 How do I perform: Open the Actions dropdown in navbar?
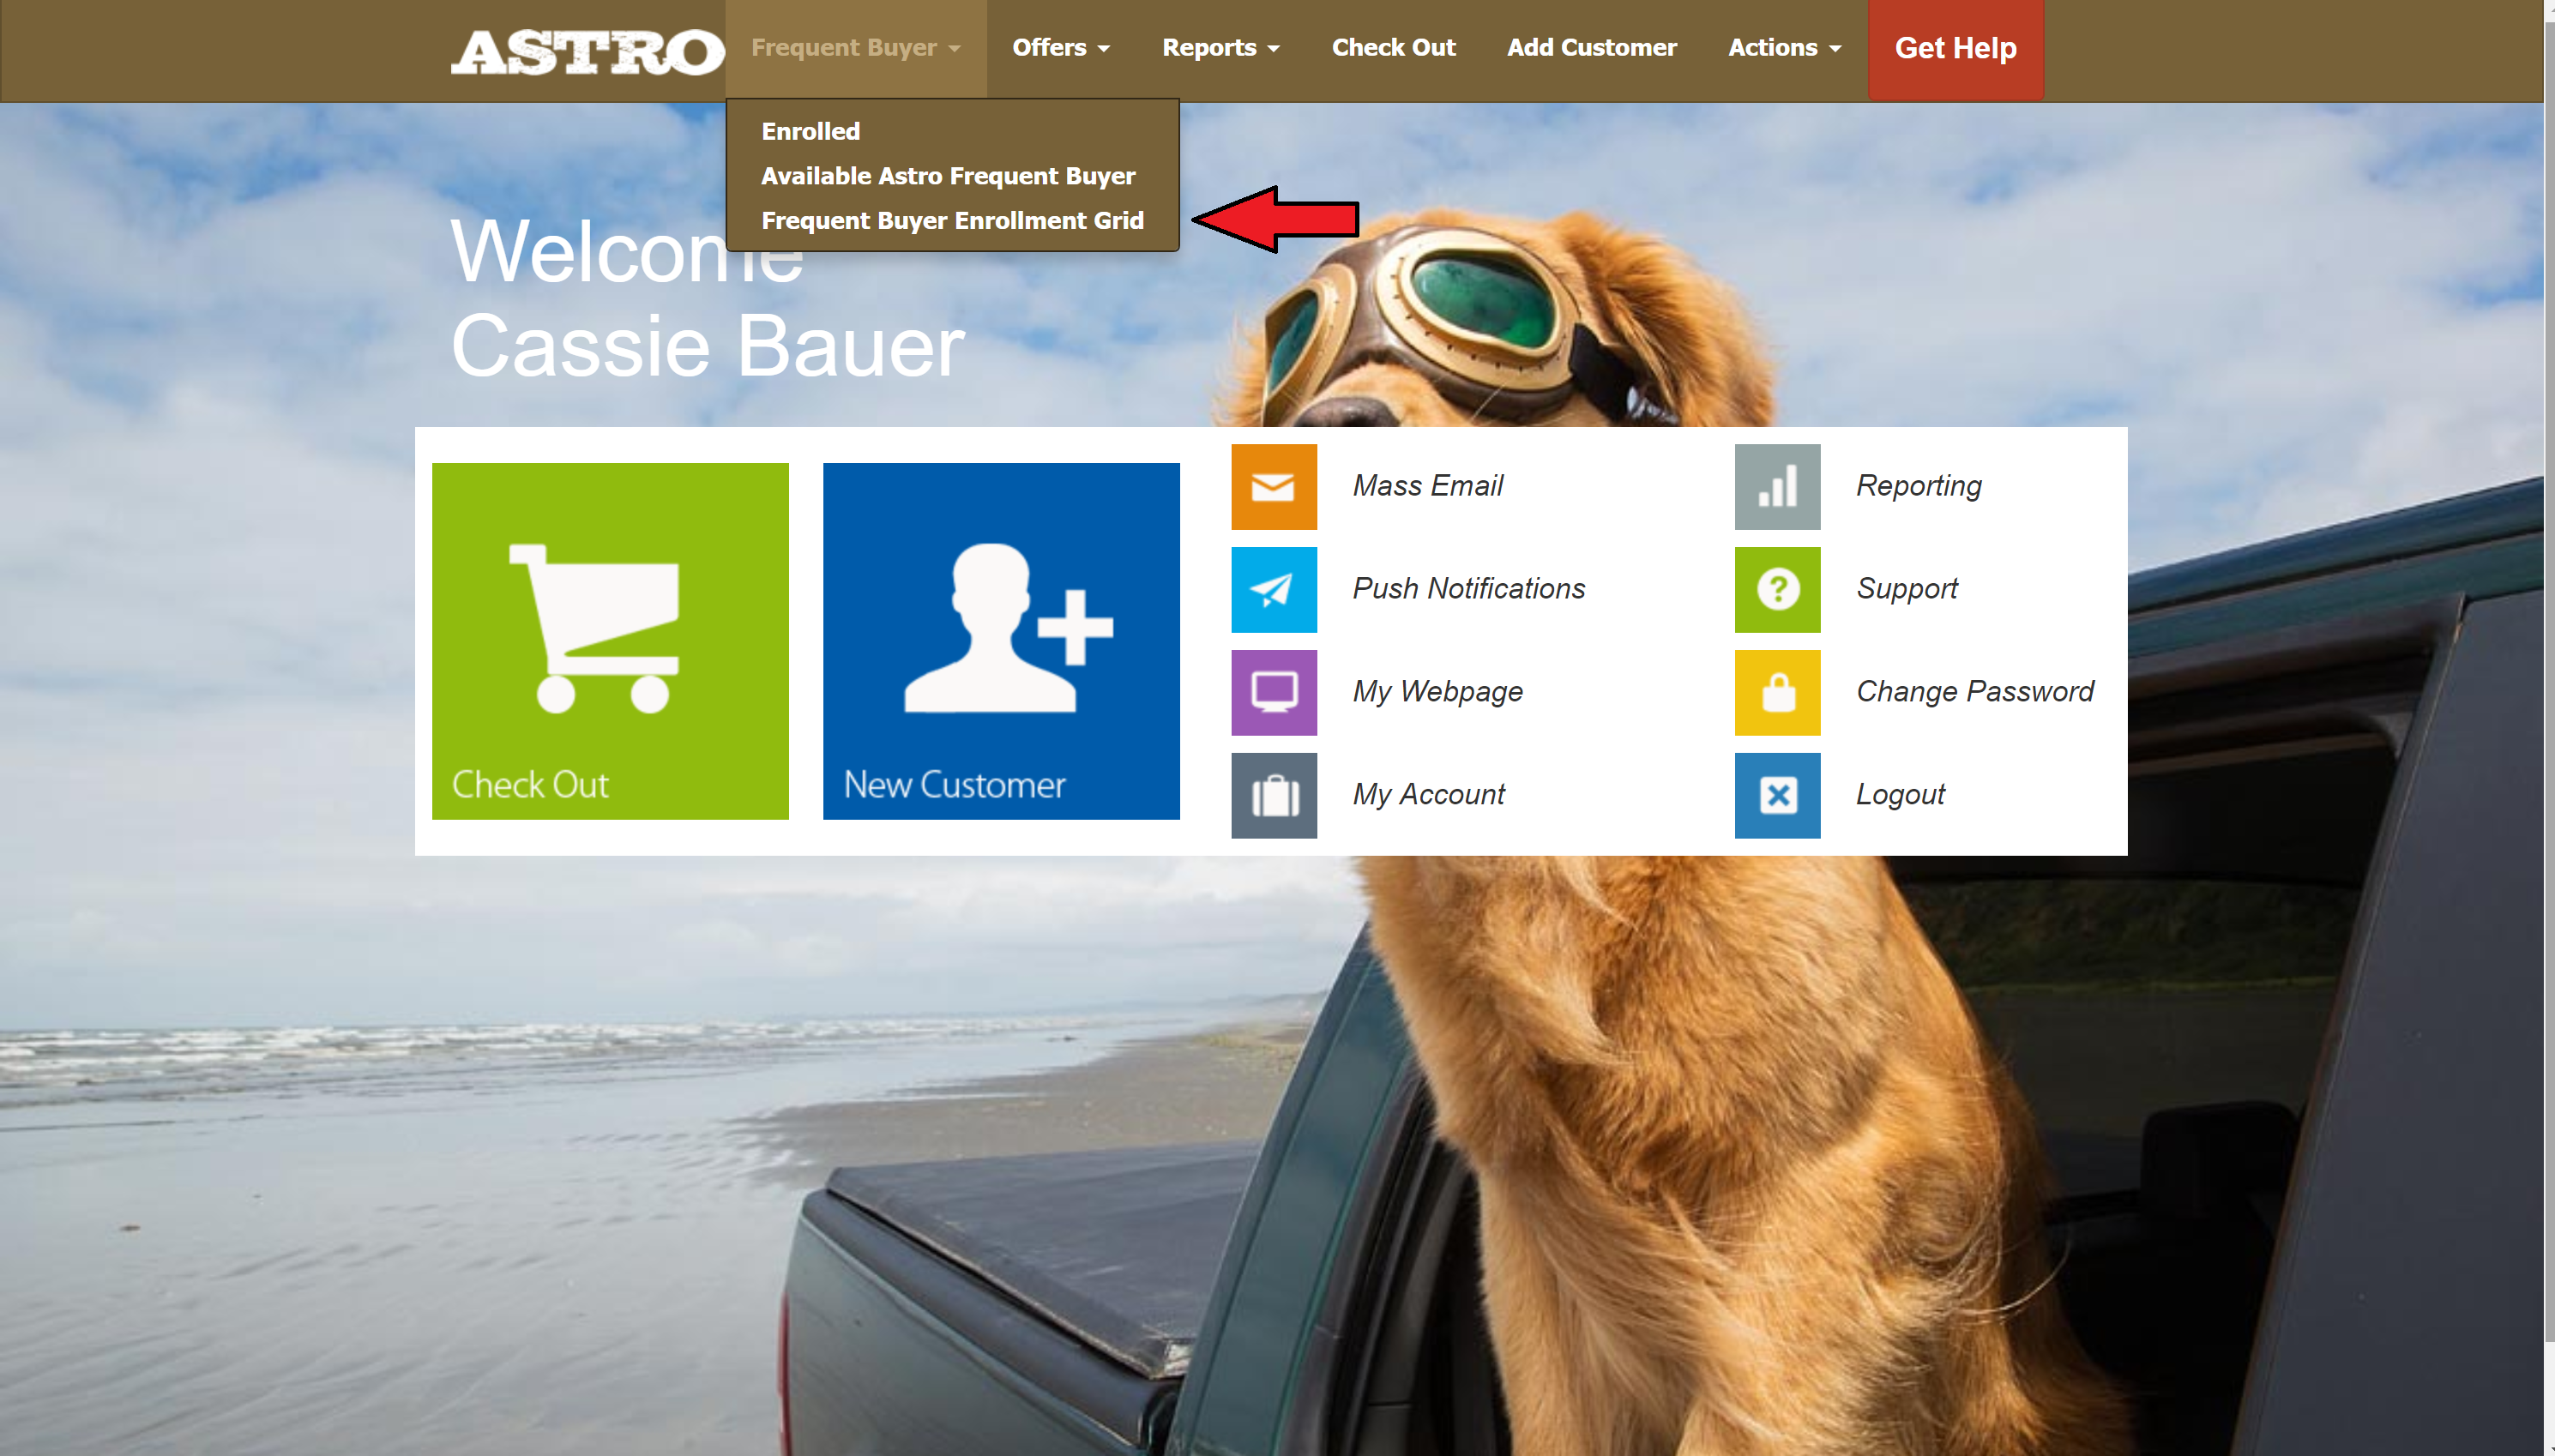pyautogui.click(x=1784, y=48)
